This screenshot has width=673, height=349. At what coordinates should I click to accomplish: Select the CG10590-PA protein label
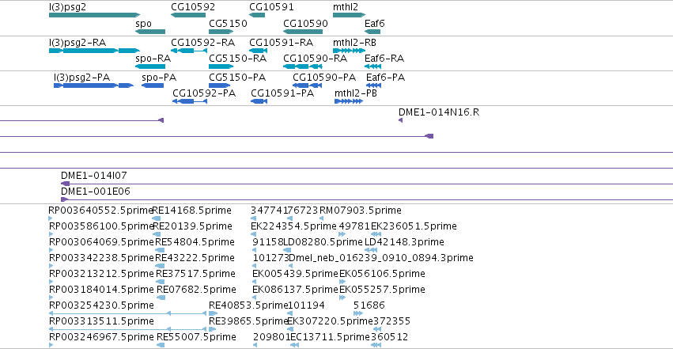click(x=324, y=78)
